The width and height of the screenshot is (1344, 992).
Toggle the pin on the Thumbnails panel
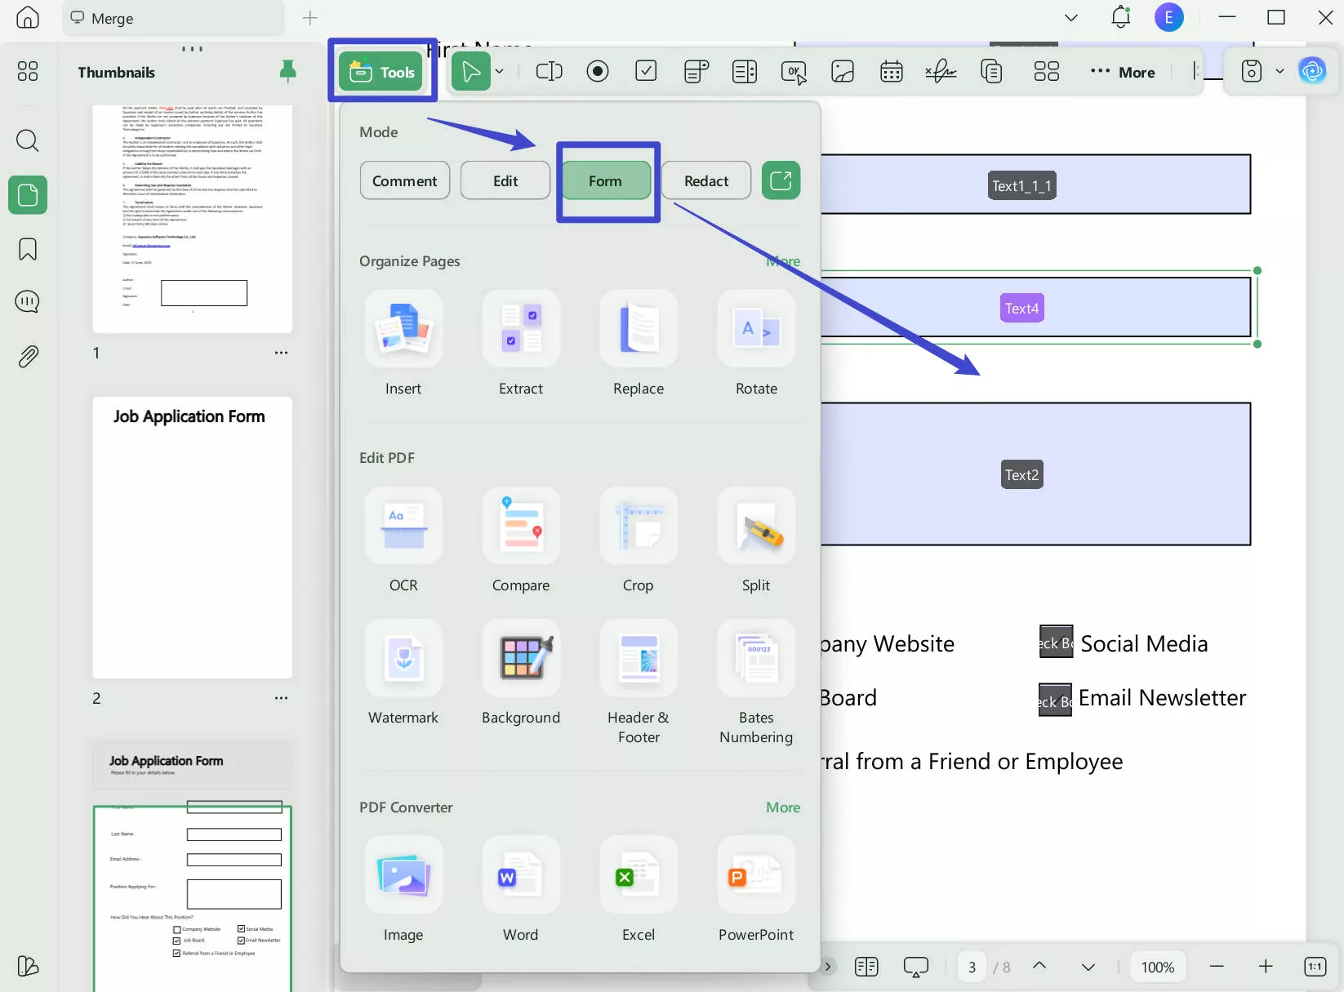tap(287, 72)
